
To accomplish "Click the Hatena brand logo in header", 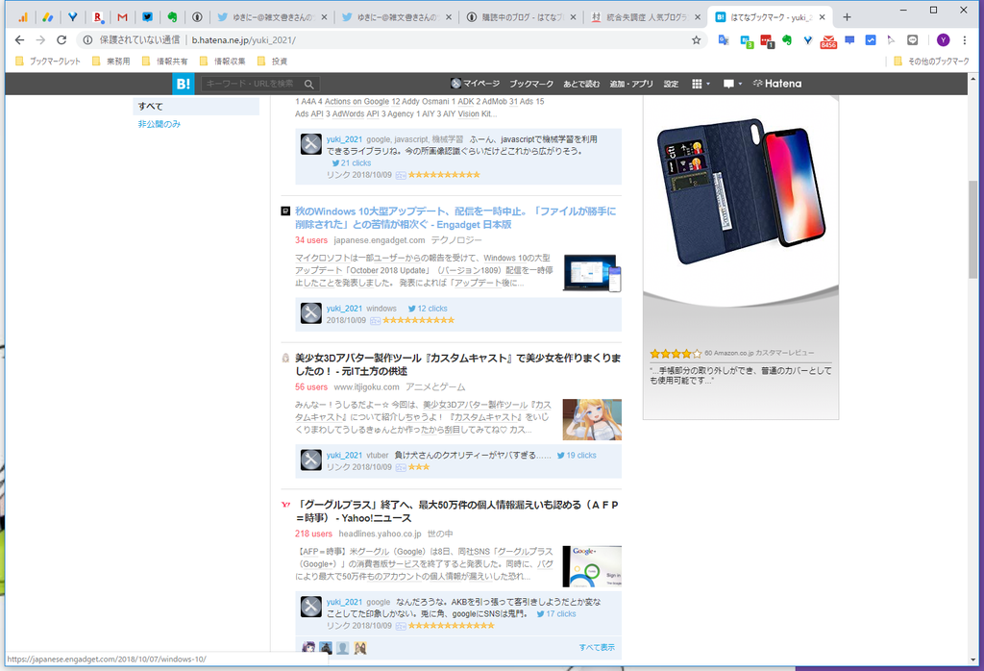I will [776, 84].
